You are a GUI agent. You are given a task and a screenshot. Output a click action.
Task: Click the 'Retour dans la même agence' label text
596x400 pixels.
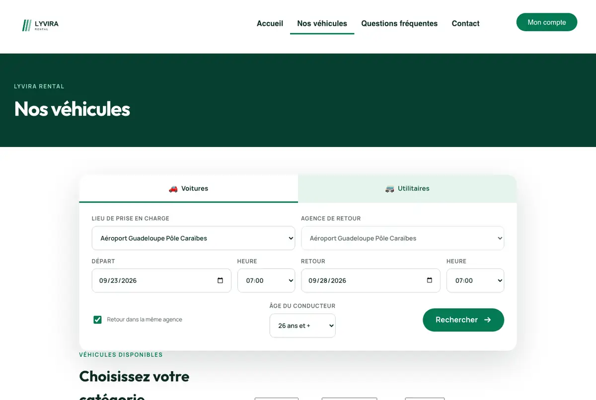(145, 320)
